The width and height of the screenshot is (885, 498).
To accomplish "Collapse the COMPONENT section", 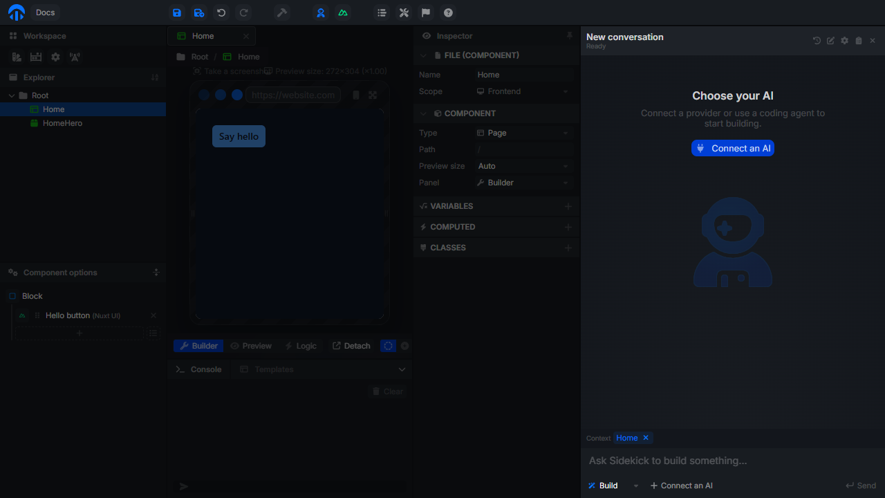I will click(x=424, y=113).
